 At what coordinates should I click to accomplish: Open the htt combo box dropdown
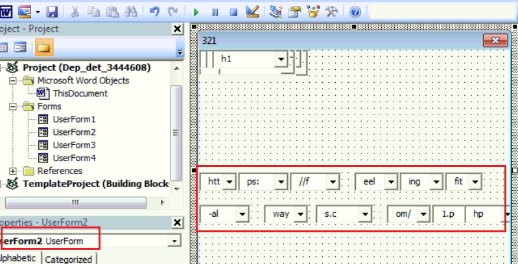(x=229, y=182)
